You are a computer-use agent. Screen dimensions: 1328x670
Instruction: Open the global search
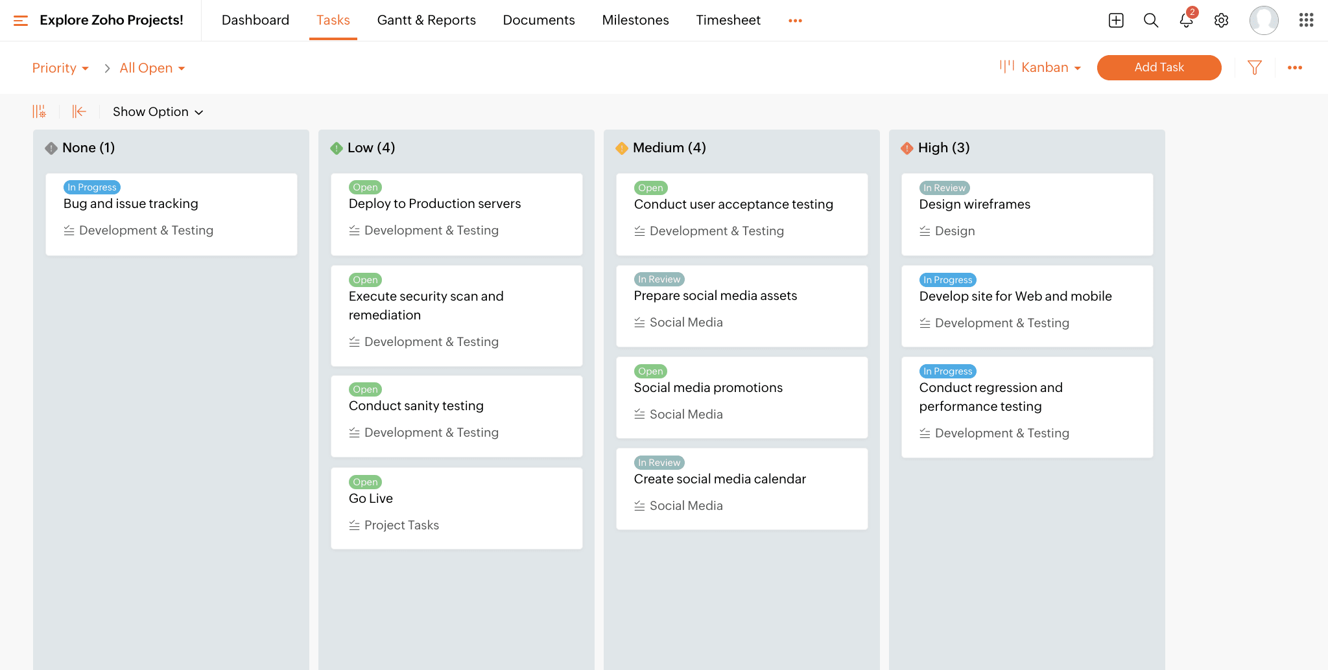point(1151,20)
